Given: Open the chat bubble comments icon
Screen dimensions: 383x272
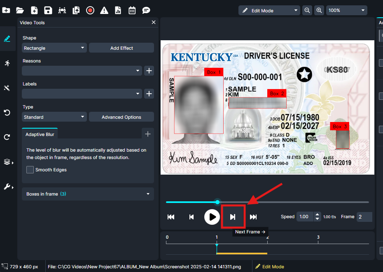Looking at the screenshot, I should (x=146, y=10).
